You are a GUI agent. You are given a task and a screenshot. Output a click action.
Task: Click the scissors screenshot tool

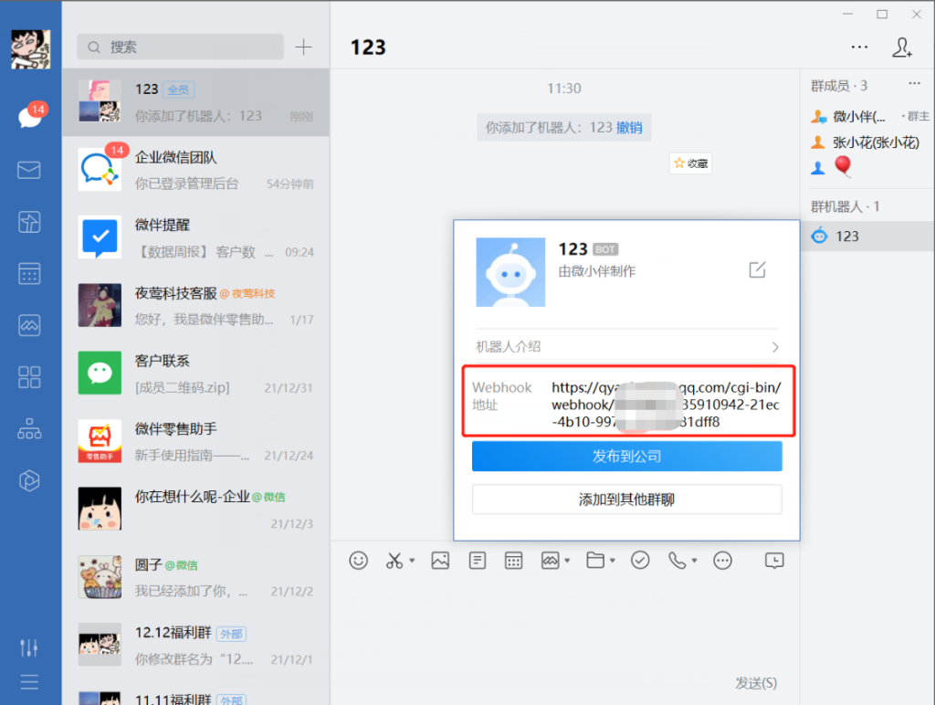(394, 560)
